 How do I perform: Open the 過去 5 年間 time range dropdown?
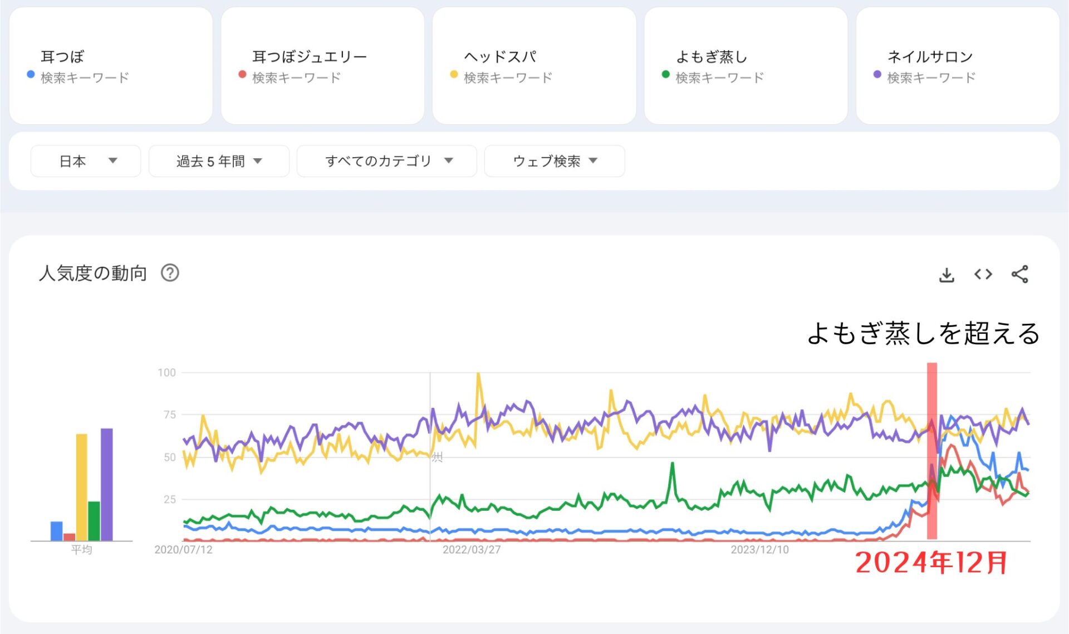click(219, 161)
